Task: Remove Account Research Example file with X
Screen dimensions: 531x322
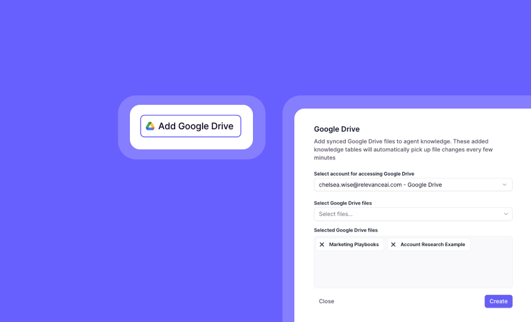Action: (393, 244)
